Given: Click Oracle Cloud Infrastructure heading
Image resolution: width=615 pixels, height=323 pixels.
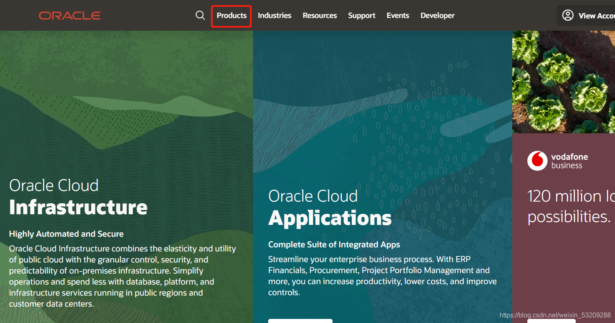Looking at the screenshot, I should [78, 197].
